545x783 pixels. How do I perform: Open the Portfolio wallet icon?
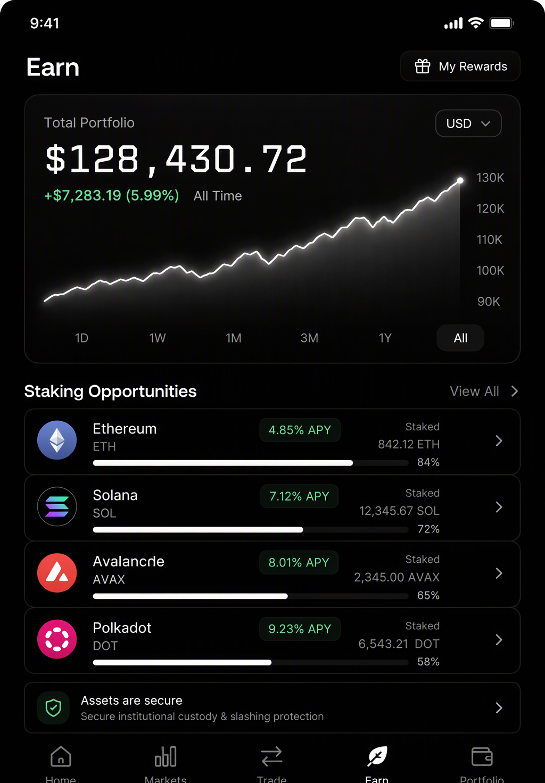point(482,756)
